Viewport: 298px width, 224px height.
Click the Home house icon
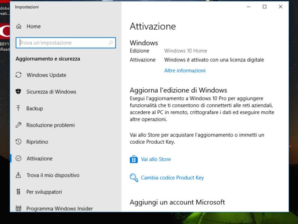tap(19, 26)
